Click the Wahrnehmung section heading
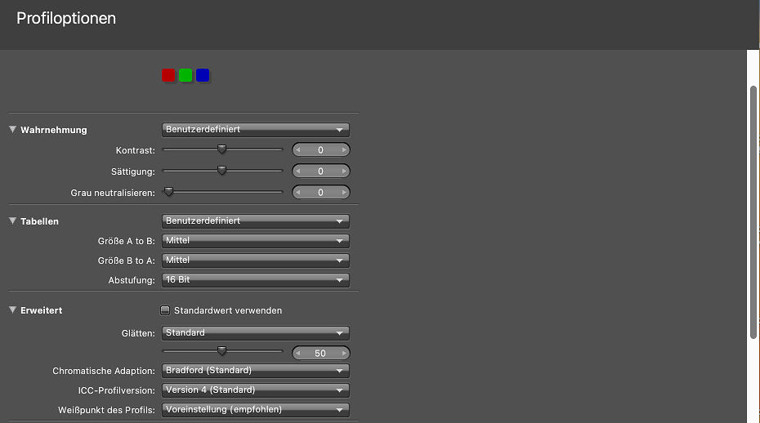Screen dimensions: 760x423 (x=54, y=130)
